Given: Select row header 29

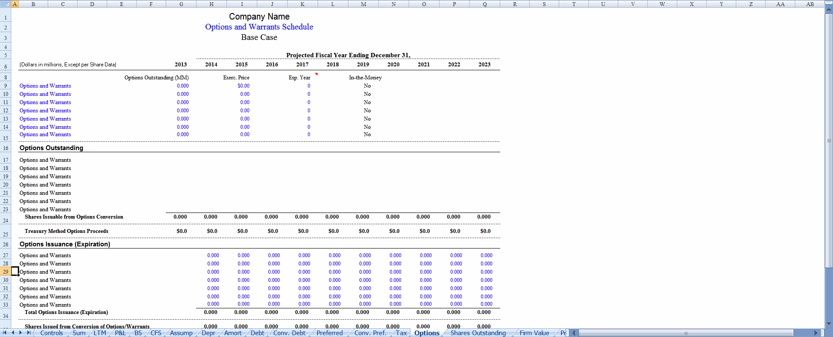Looking at the screenshot, I should (x=6, y=272).
